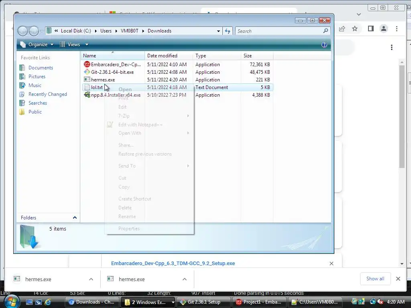This screenshot has height=308, width=411.
Task: Click the Git-2.36.1-64-bit.exe file icon
Action: point(87,72)
